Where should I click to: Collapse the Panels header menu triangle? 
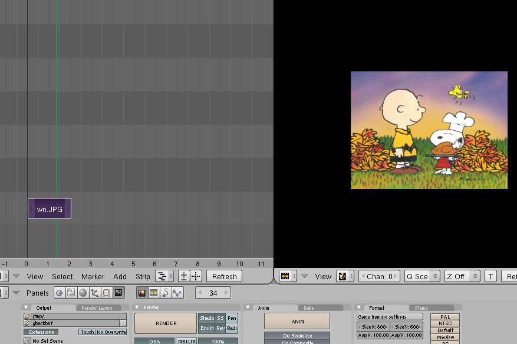point(16,293)
